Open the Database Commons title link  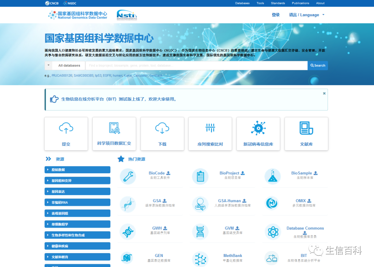coord(305,228)
